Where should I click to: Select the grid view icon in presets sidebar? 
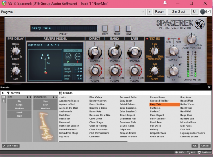tap(4, 97)
